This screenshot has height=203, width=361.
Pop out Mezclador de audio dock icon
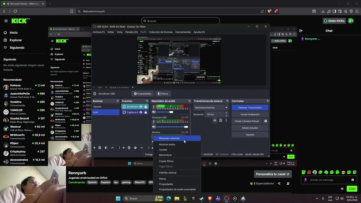tap(189, 101)
